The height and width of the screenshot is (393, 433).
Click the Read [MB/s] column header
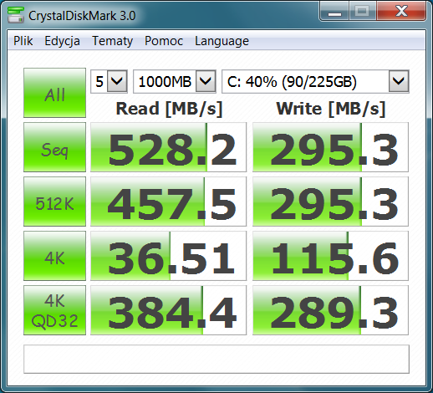coord(169,109)
